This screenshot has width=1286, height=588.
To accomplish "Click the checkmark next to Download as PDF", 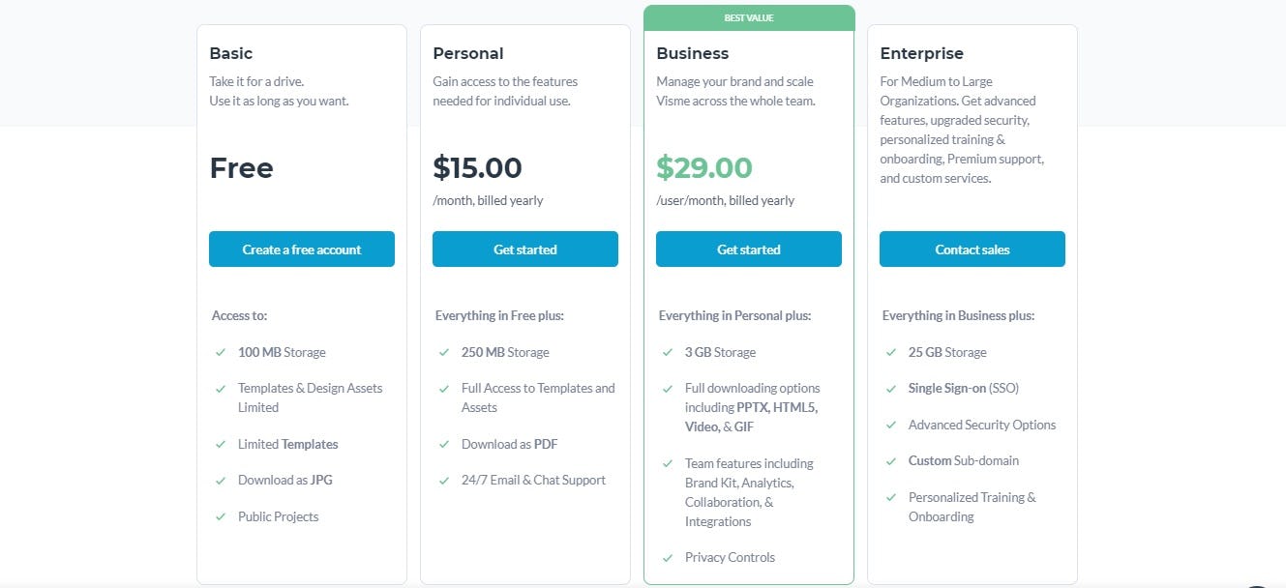I will 444,444.
